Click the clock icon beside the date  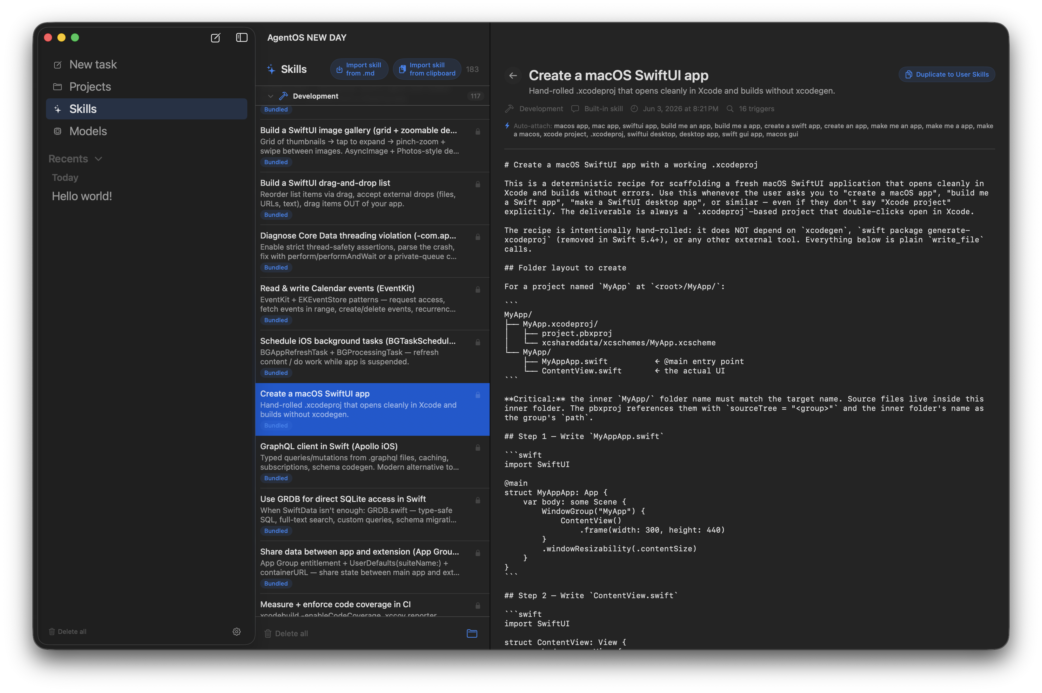point(634,109)
